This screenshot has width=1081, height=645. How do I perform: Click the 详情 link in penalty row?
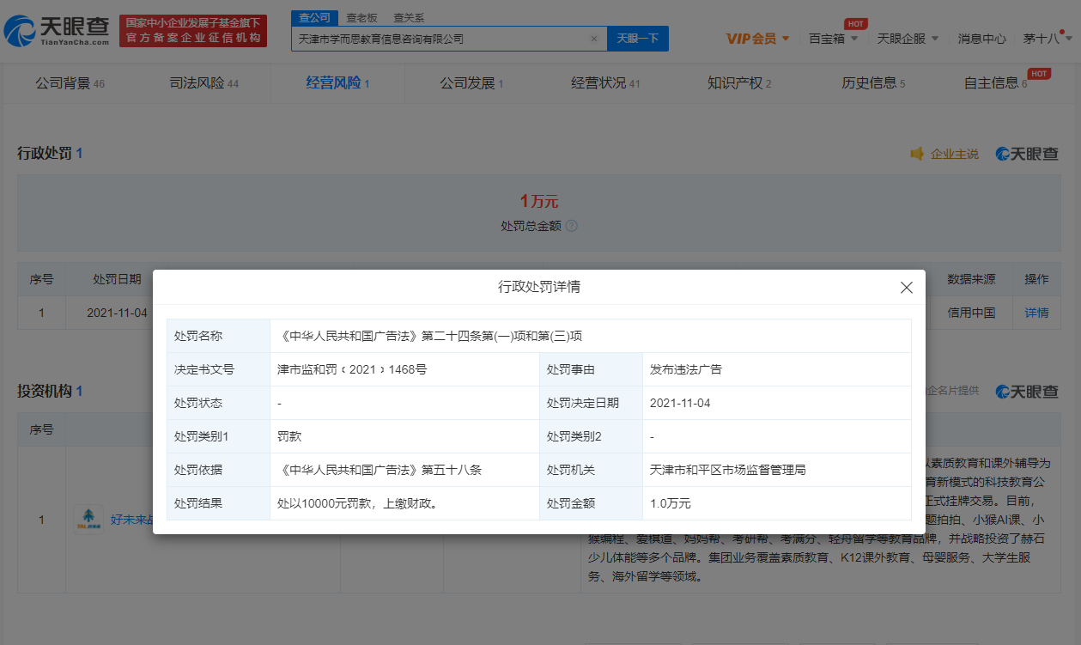click(x=1036, y=313)
